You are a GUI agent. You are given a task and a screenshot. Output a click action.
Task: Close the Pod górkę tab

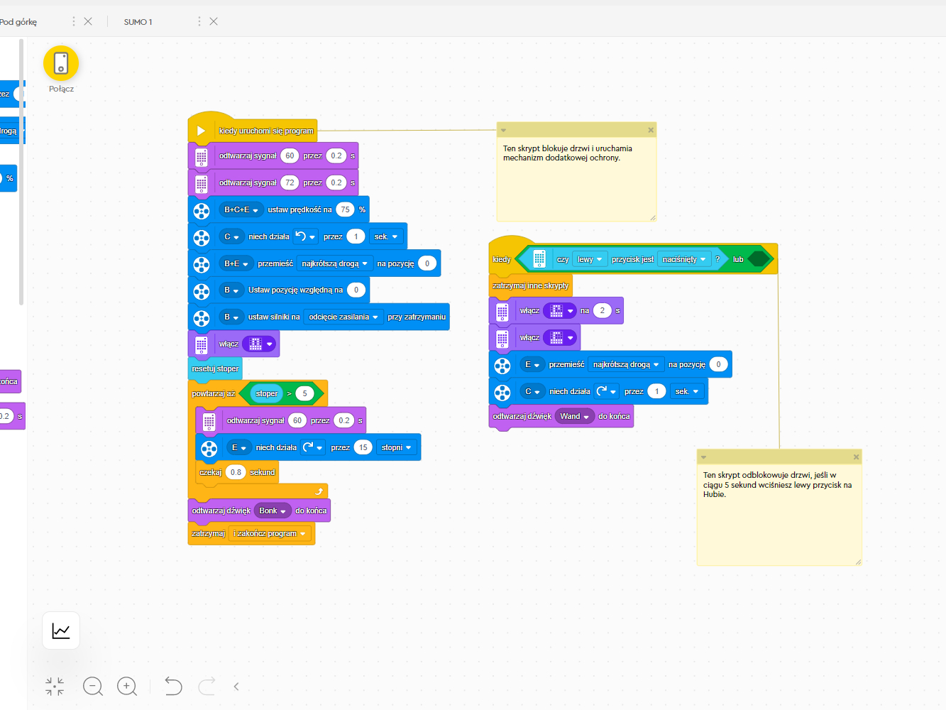(88, 21)
